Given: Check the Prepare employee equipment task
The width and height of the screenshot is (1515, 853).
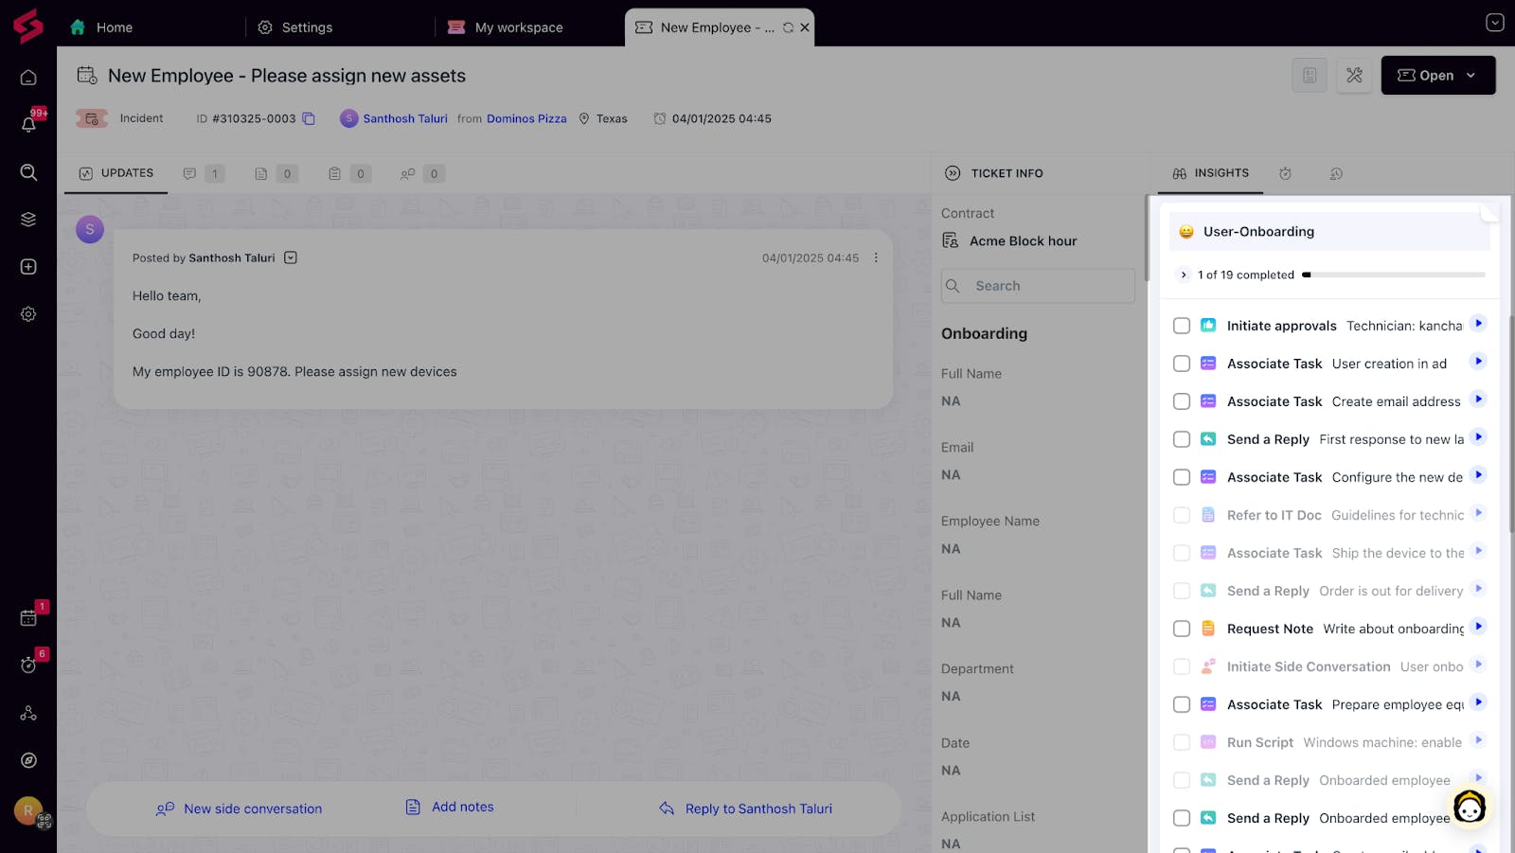Looking at the screenshot, I should coord(1182,704).
